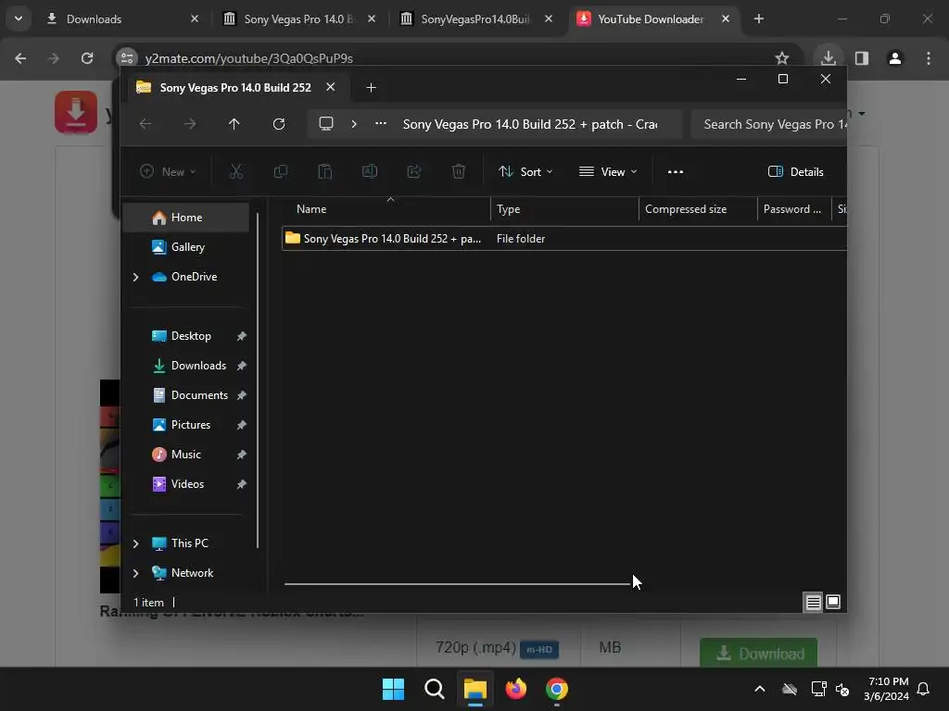Go up one folder level in Explorer

[234, 124]
